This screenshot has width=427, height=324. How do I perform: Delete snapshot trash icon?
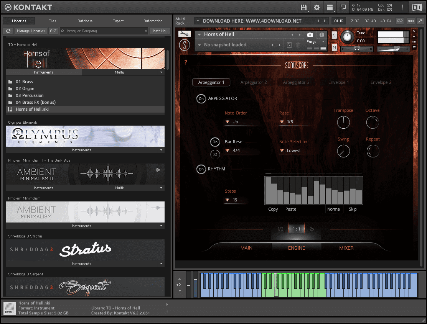pos(298,45)
